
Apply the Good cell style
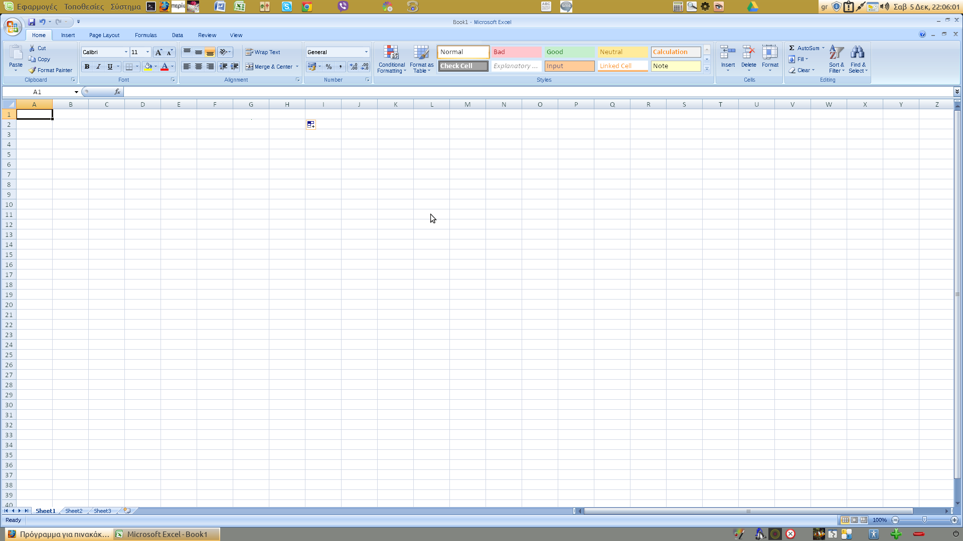(569, 52)
